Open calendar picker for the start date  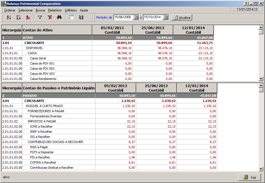click(136, 17)
